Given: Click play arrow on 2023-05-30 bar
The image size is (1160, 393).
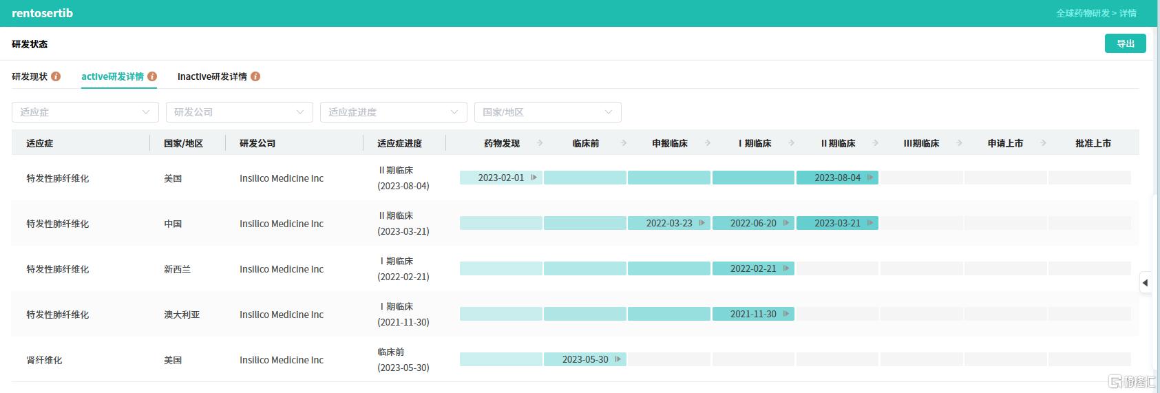Looking at the screenshot, I should [x=618, y=359].
